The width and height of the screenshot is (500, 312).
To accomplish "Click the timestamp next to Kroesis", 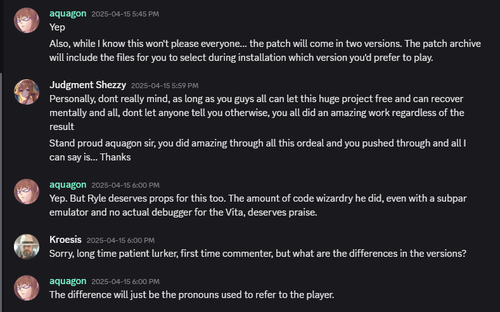I will pos(120,240).
